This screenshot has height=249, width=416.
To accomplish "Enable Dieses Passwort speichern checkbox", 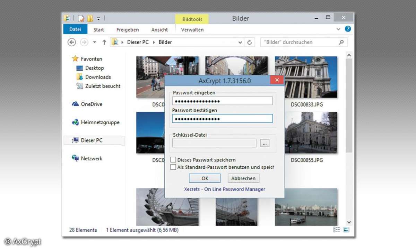I will coord(173,160).
